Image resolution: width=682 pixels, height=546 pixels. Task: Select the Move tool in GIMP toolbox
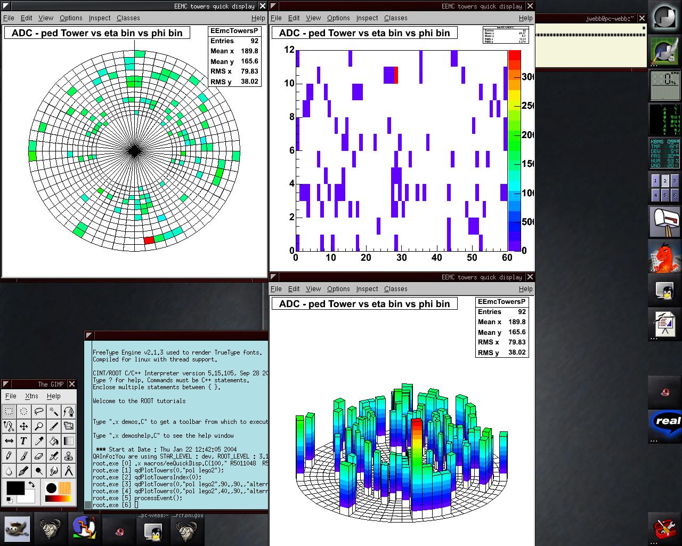pos(24,427)
